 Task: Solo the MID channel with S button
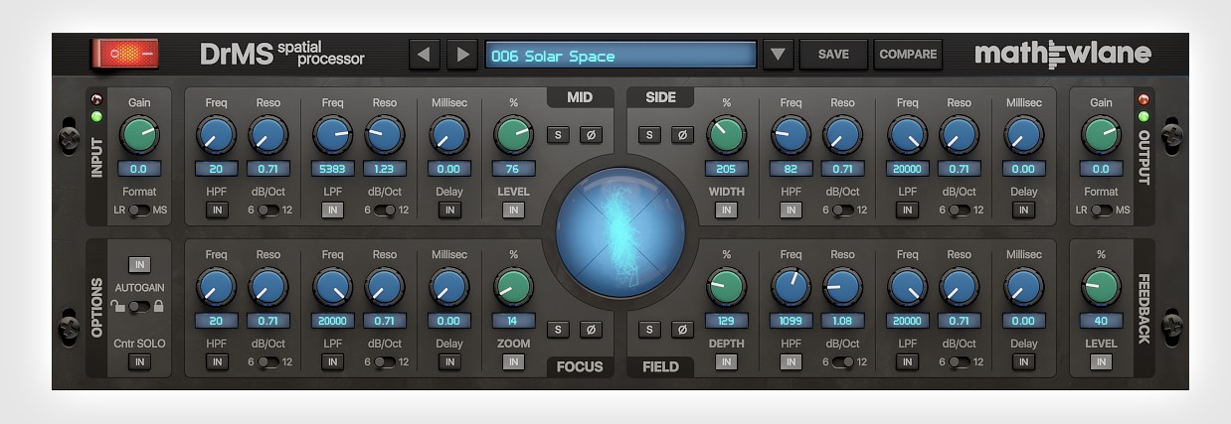click(557, 135)
